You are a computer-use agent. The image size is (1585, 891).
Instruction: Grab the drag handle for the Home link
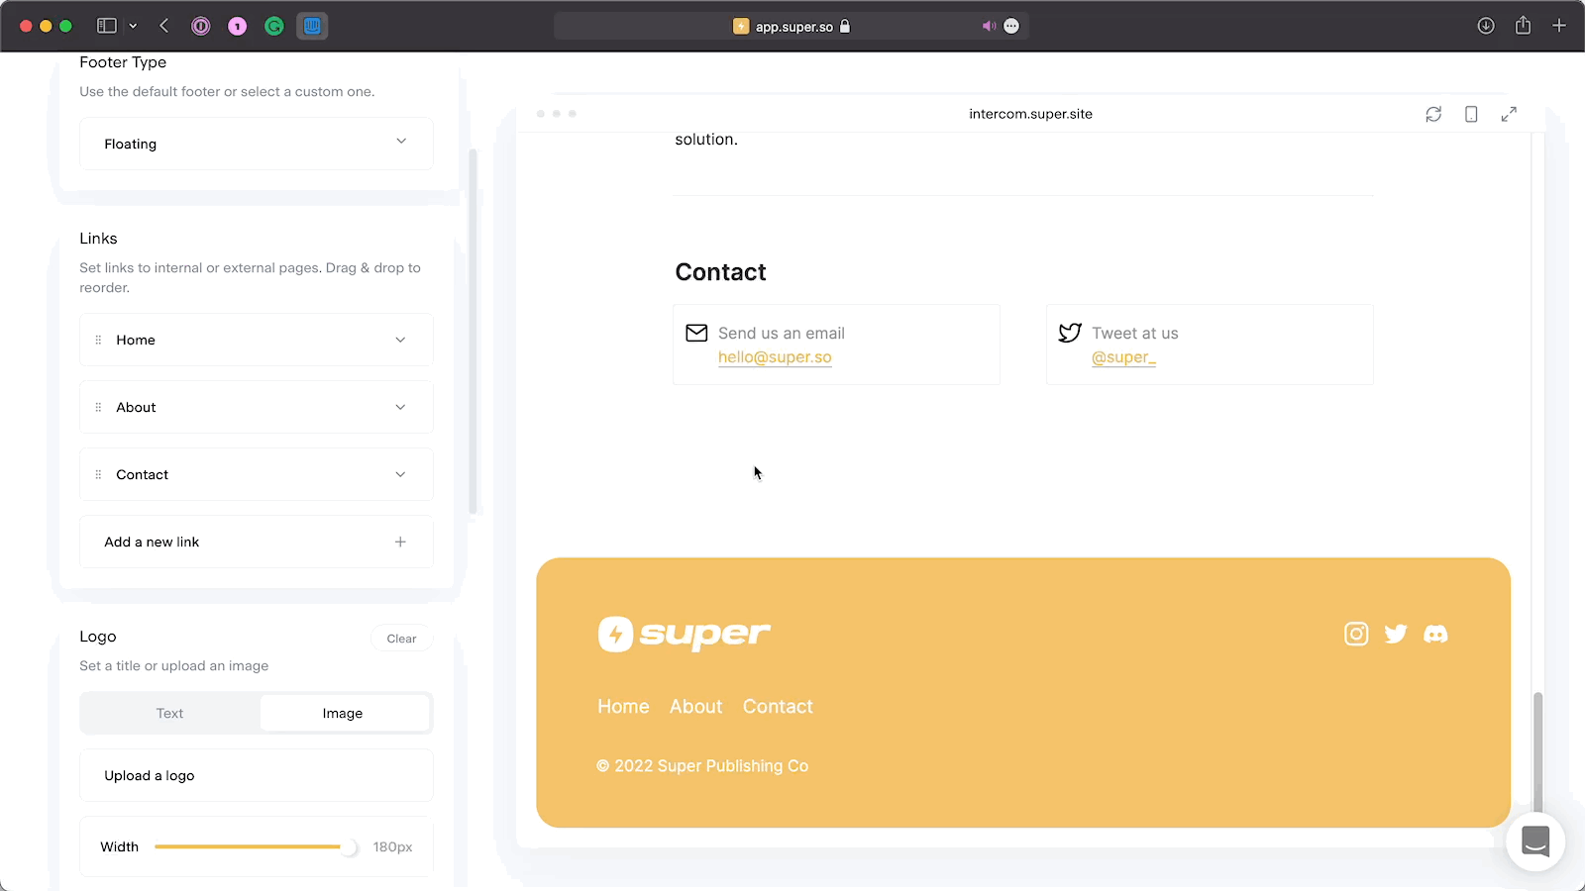98,340
